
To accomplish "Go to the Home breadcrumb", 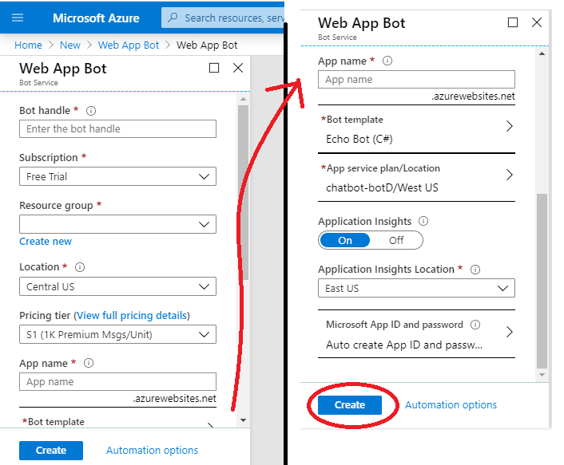I will pos(28,45).
